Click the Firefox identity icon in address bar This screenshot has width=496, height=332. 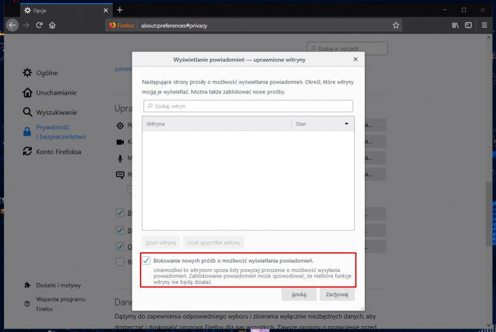coord(121,25)
